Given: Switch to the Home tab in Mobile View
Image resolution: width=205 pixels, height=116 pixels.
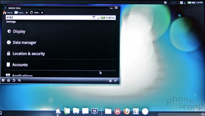Looking at the screenshot, I should (8, 13).
